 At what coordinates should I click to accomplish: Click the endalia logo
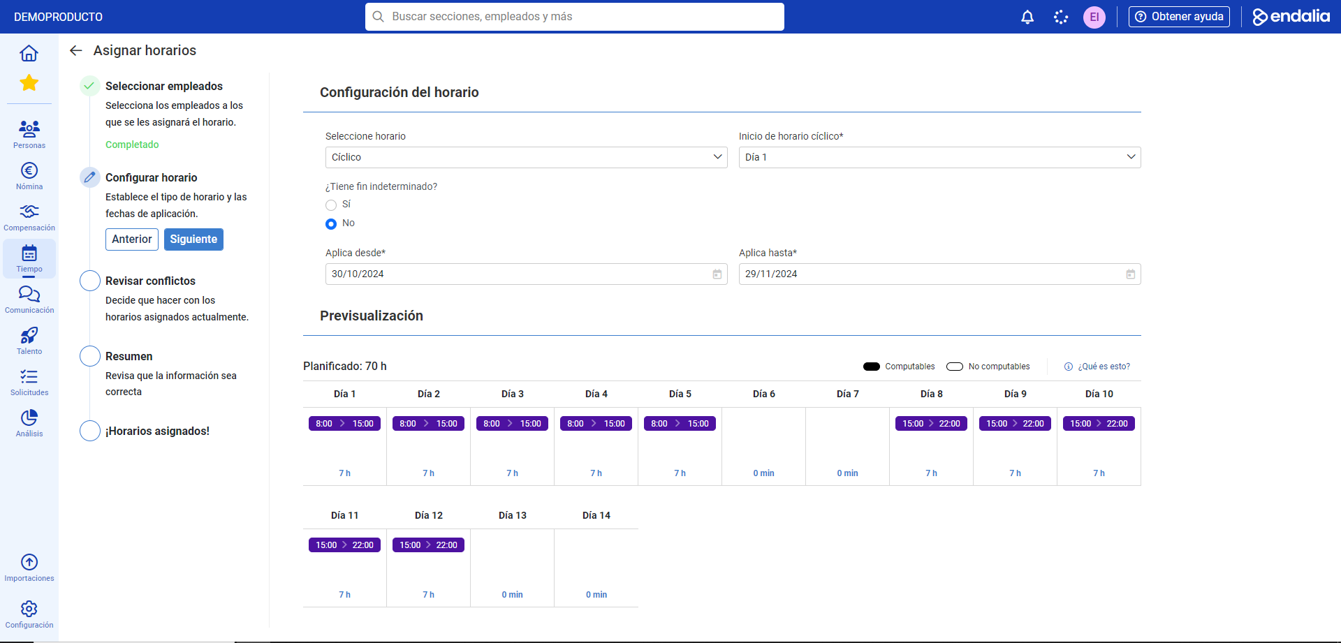[1291, 17]
